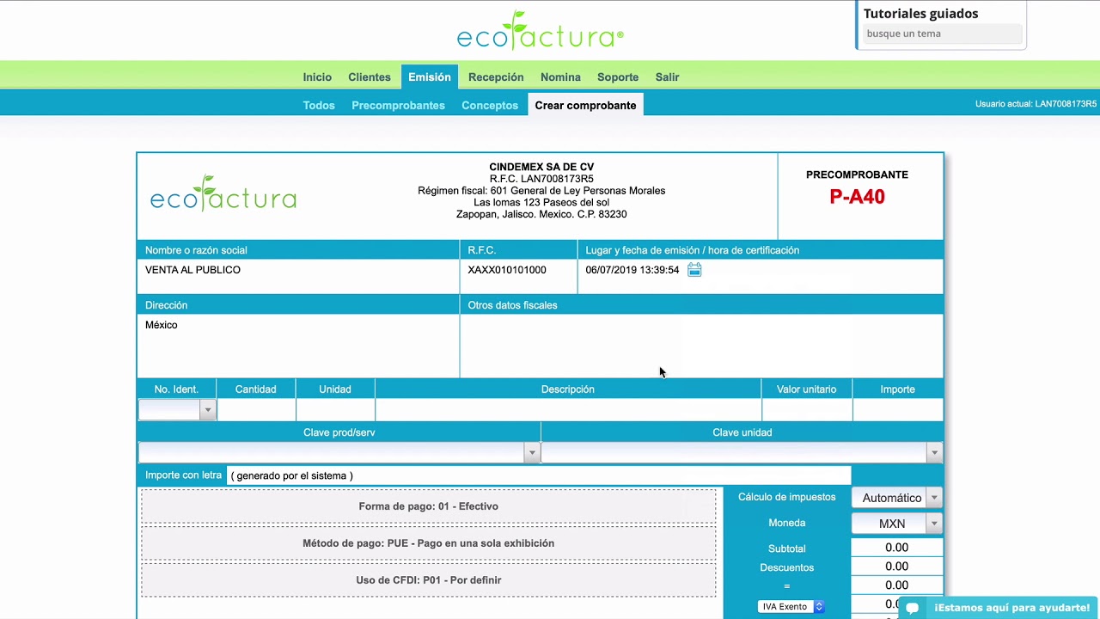Click Método de pago: PUE option
Viewport: 1100px width, 619px height.
tap(428, 543)
